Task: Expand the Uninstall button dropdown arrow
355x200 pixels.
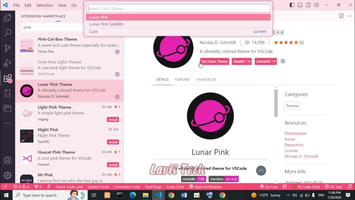Action: coord(274,61)
